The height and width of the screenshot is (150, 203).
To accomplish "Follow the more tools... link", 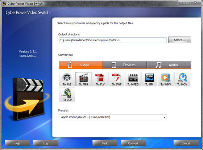I will click(28, 55).
